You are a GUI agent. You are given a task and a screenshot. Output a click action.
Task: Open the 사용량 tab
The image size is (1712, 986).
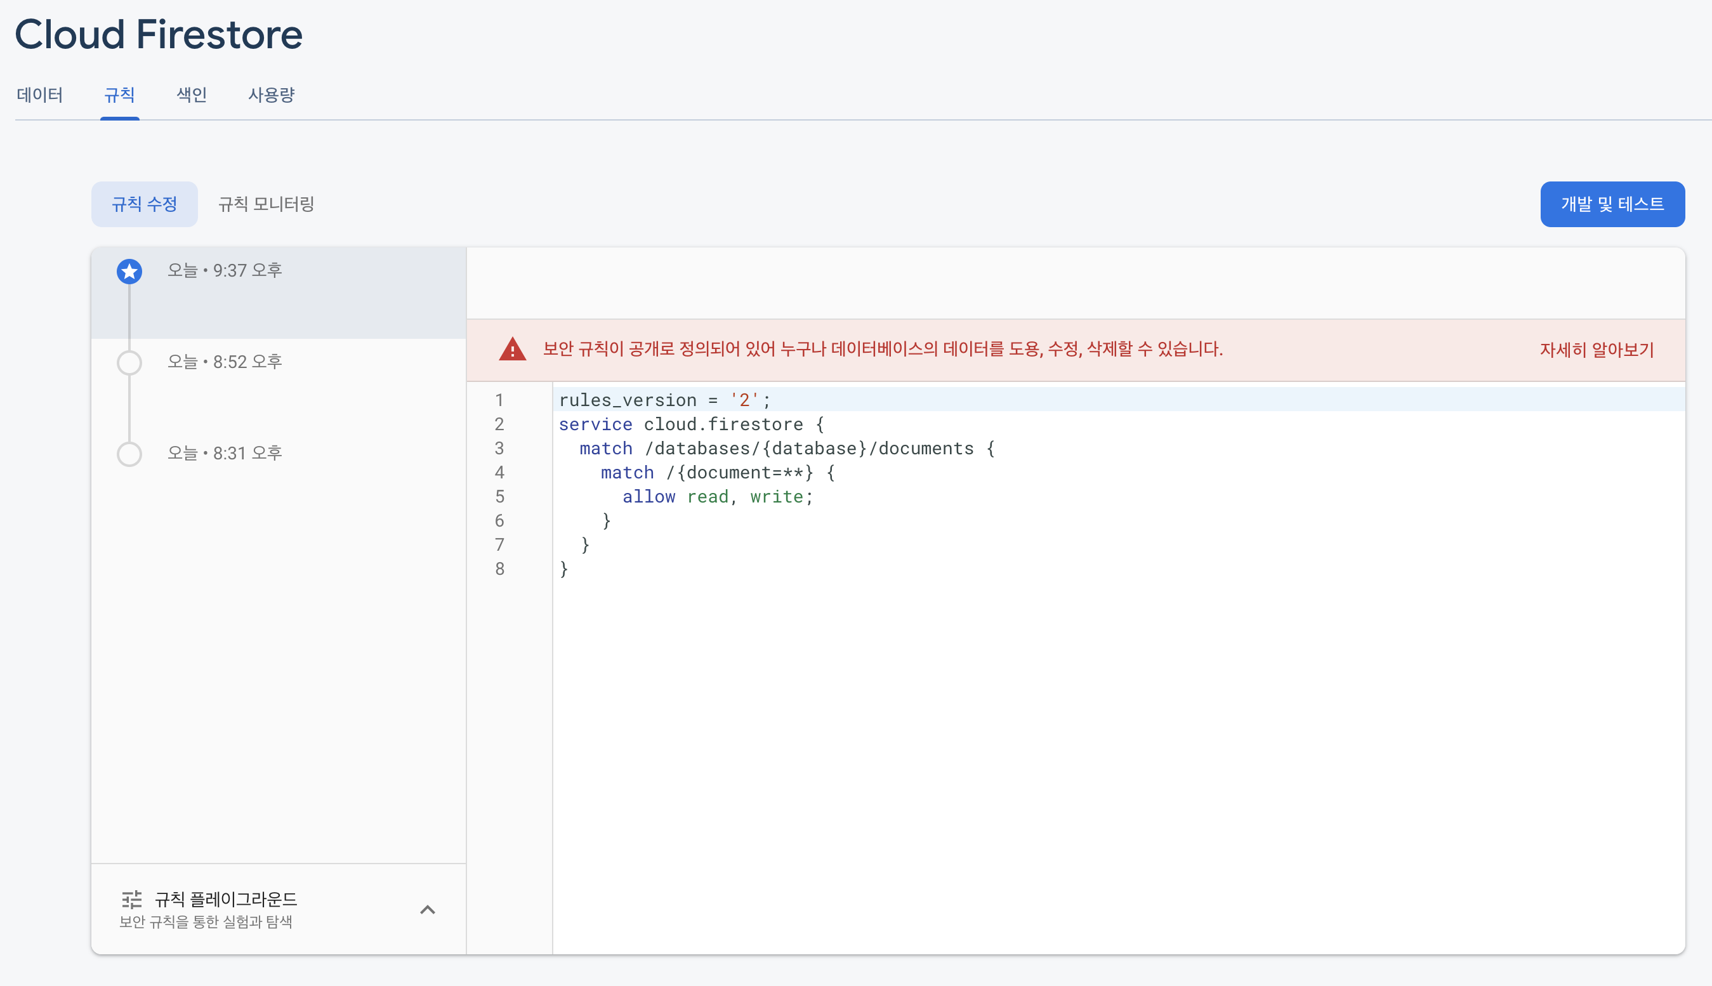point(271,95)
